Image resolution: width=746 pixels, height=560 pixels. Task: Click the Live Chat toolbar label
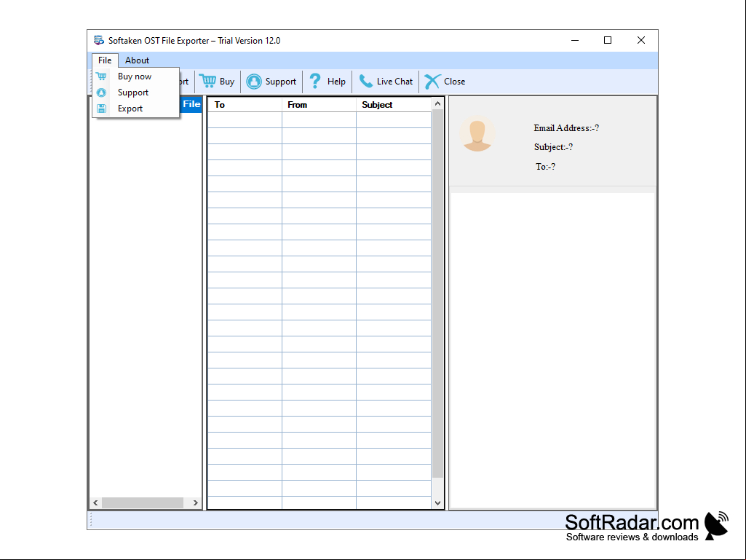(x=394, y=82)
